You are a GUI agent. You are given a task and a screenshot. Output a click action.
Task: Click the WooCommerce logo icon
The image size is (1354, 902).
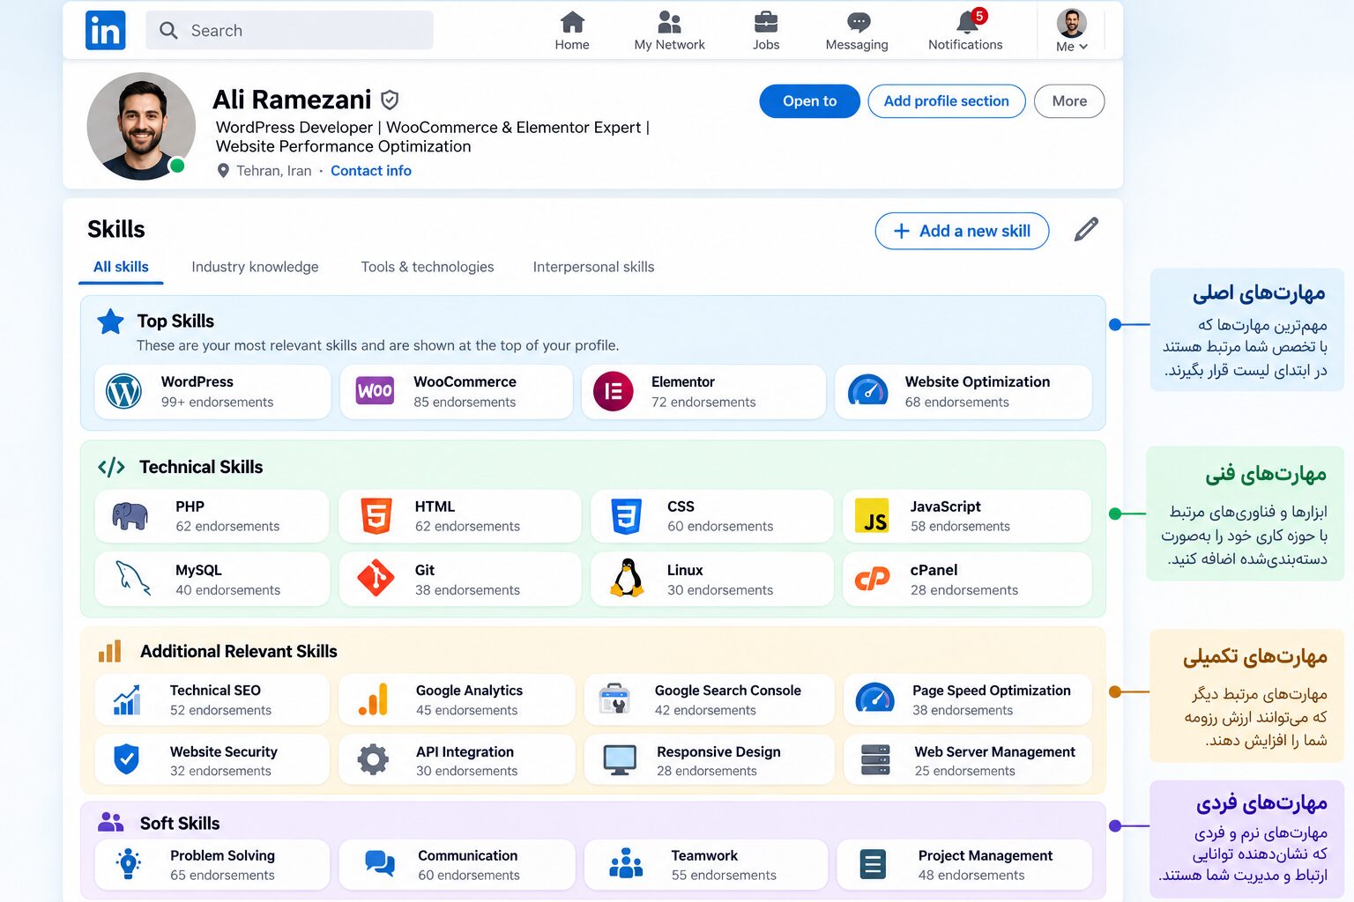[375, 390]
